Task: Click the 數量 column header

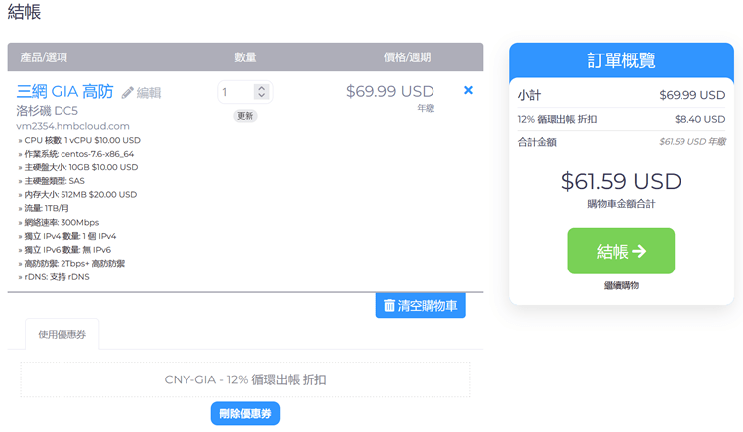Action: tap(245, 57)
